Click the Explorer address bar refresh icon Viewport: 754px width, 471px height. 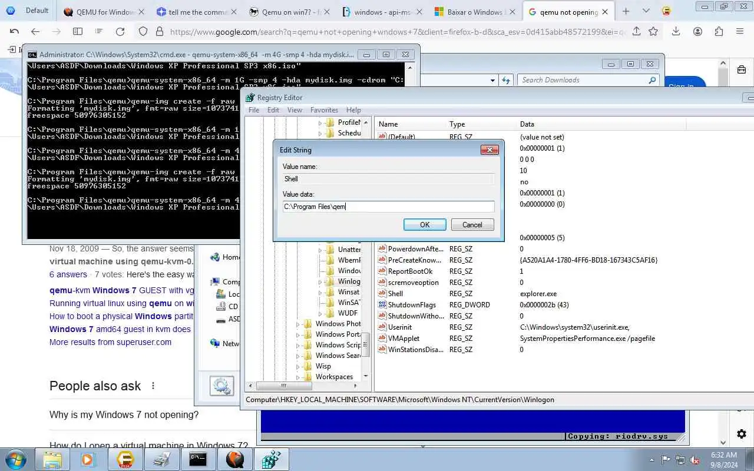[506, 80]
